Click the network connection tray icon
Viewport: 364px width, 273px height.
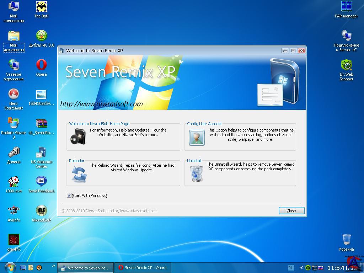pos(314,268)
